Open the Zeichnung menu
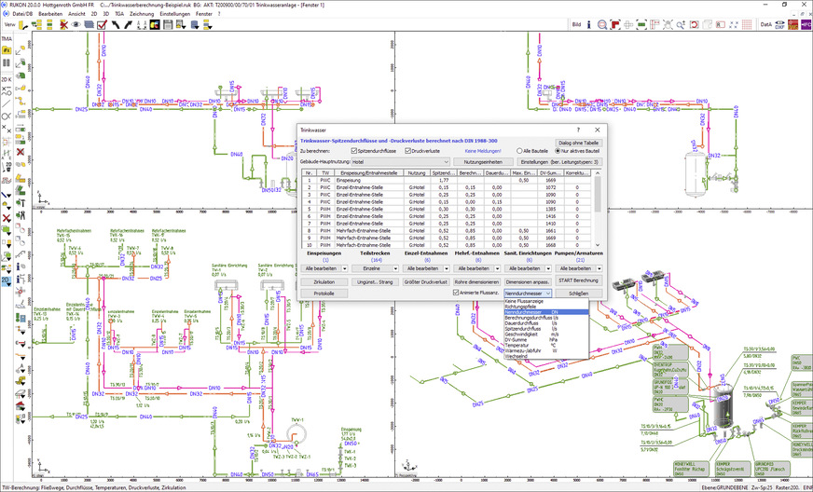 point(143,14)
